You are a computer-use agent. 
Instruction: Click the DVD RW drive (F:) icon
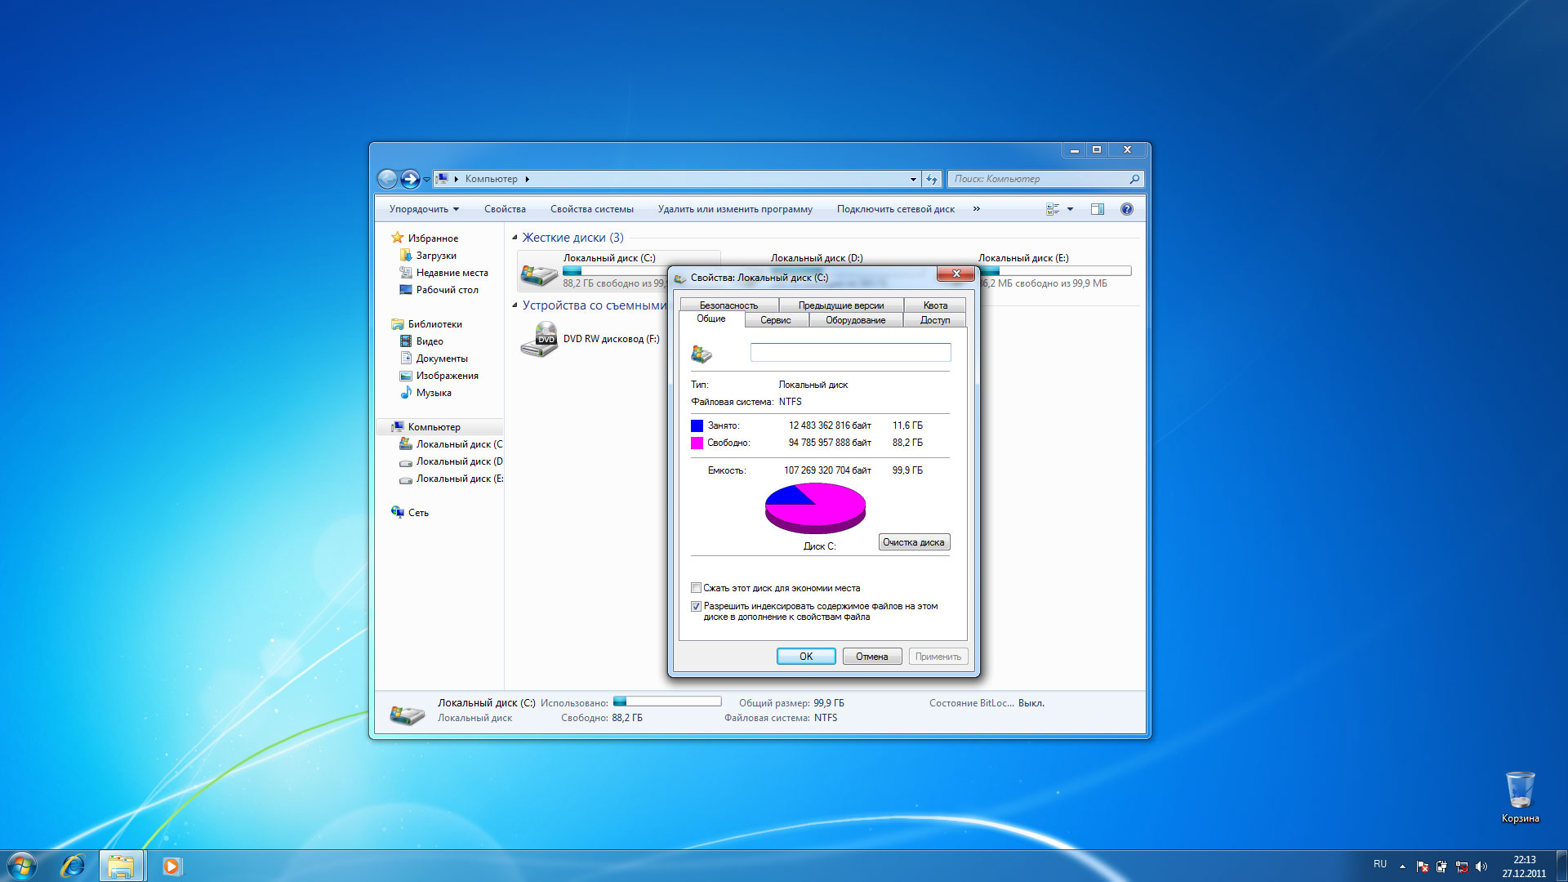[539, 339]
